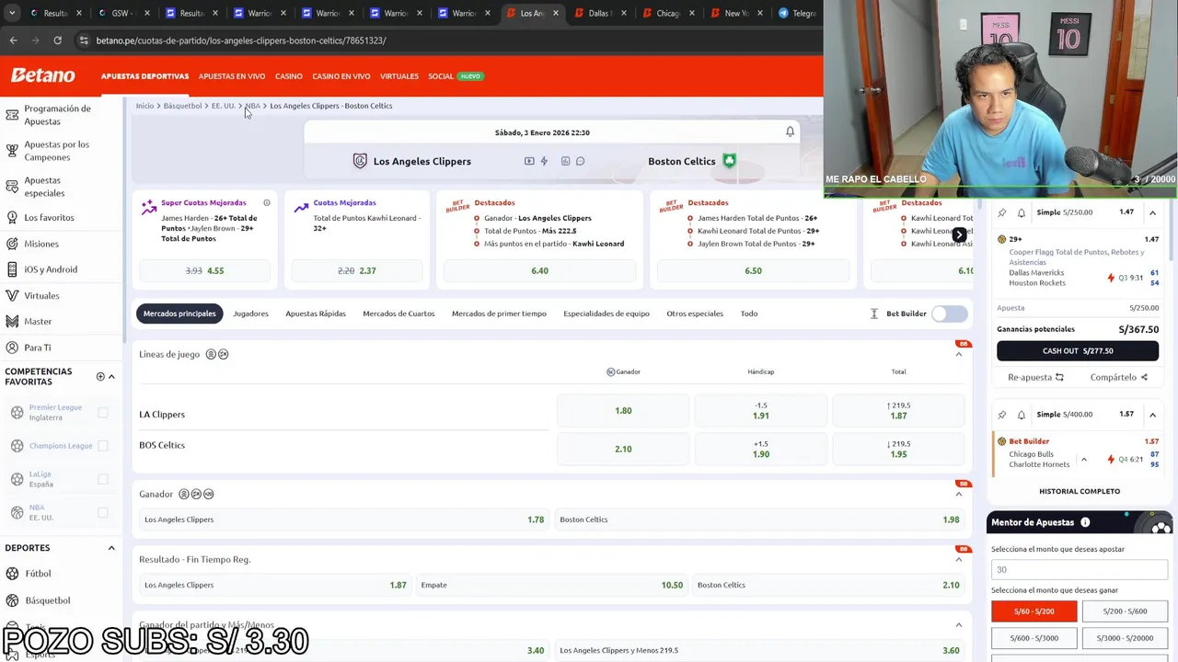Collapse Ganador market section
This screenshot has height=662, width=1178.
[958, 494]
